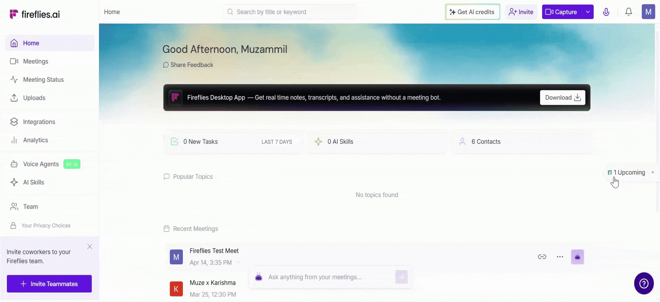
Task: Click Share Feedback link
Action: pyautogui.click(x=188, y=65)
